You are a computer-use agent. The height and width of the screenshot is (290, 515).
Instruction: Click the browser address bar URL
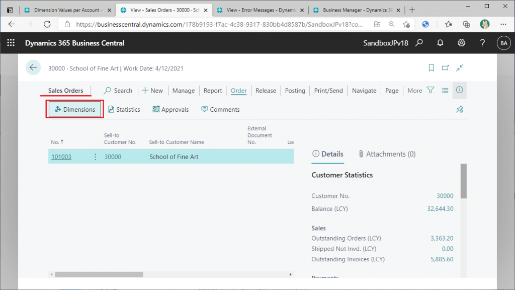tap(219, 24)
